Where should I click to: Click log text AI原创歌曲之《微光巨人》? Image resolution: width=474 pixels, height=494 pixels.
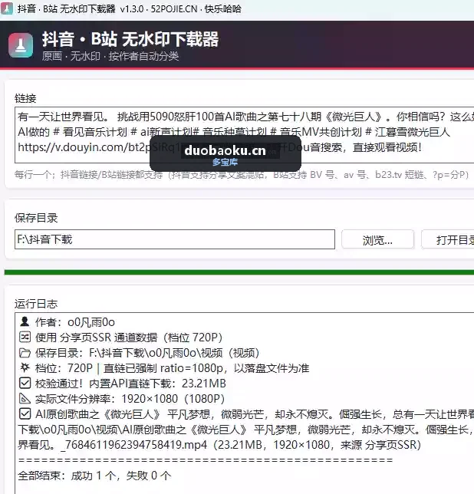pyautogui.click(x=97, y=414)
